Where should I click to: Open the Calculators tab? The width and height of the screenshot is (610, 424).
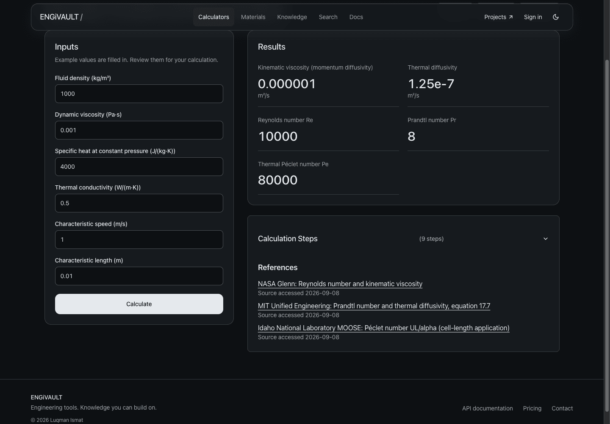click(213, 17)
